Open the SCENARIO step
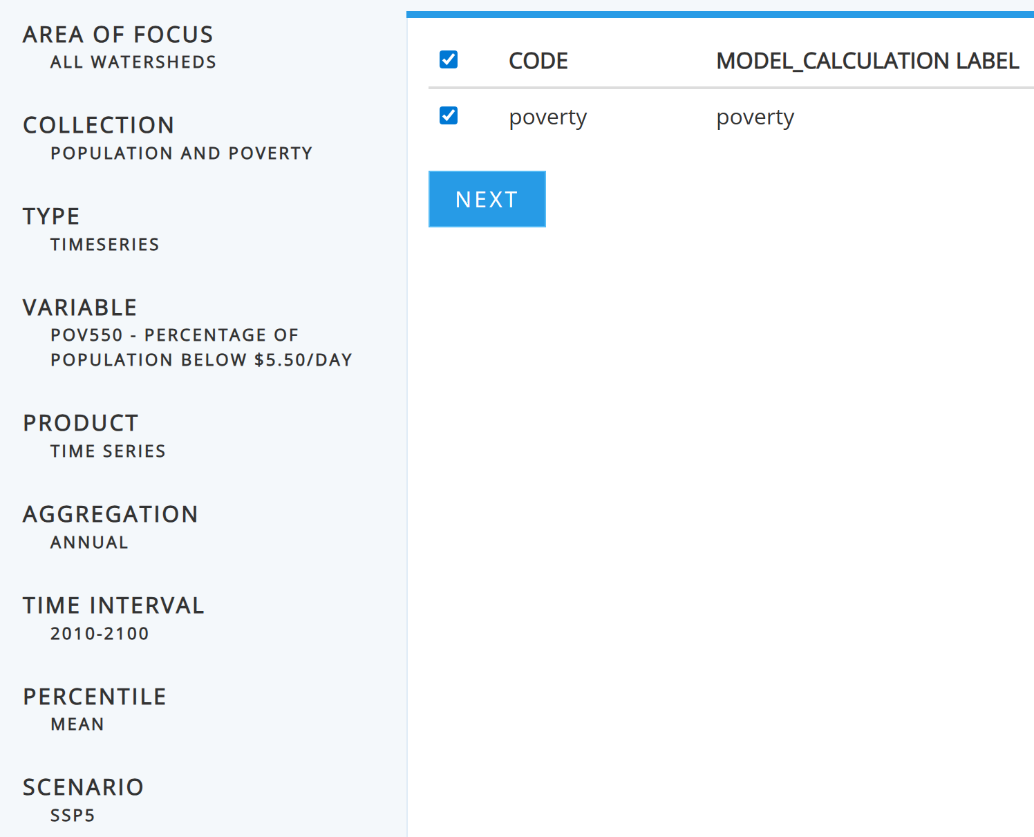The image size is (1034, 837). pos(84,787)
